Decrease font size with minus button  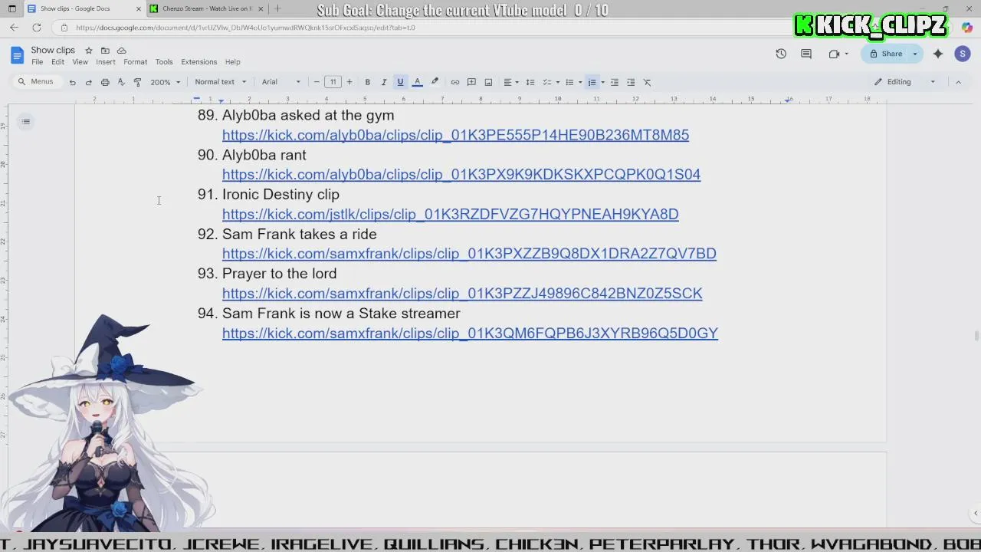pyautogui.click(x=317, y=82)
